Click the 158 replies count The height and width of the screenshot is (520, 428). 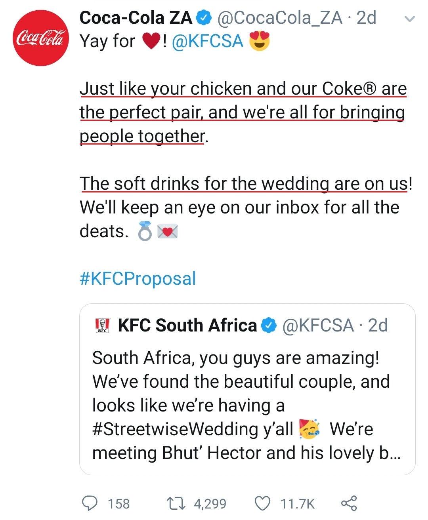click(x=119, y=504)
